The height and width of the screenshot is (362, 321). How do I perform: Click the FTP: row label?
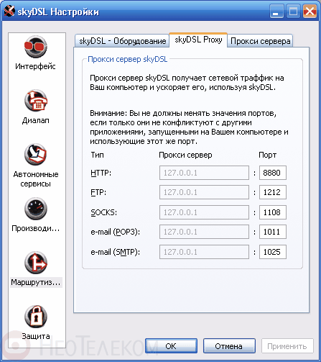coord(98,192)
